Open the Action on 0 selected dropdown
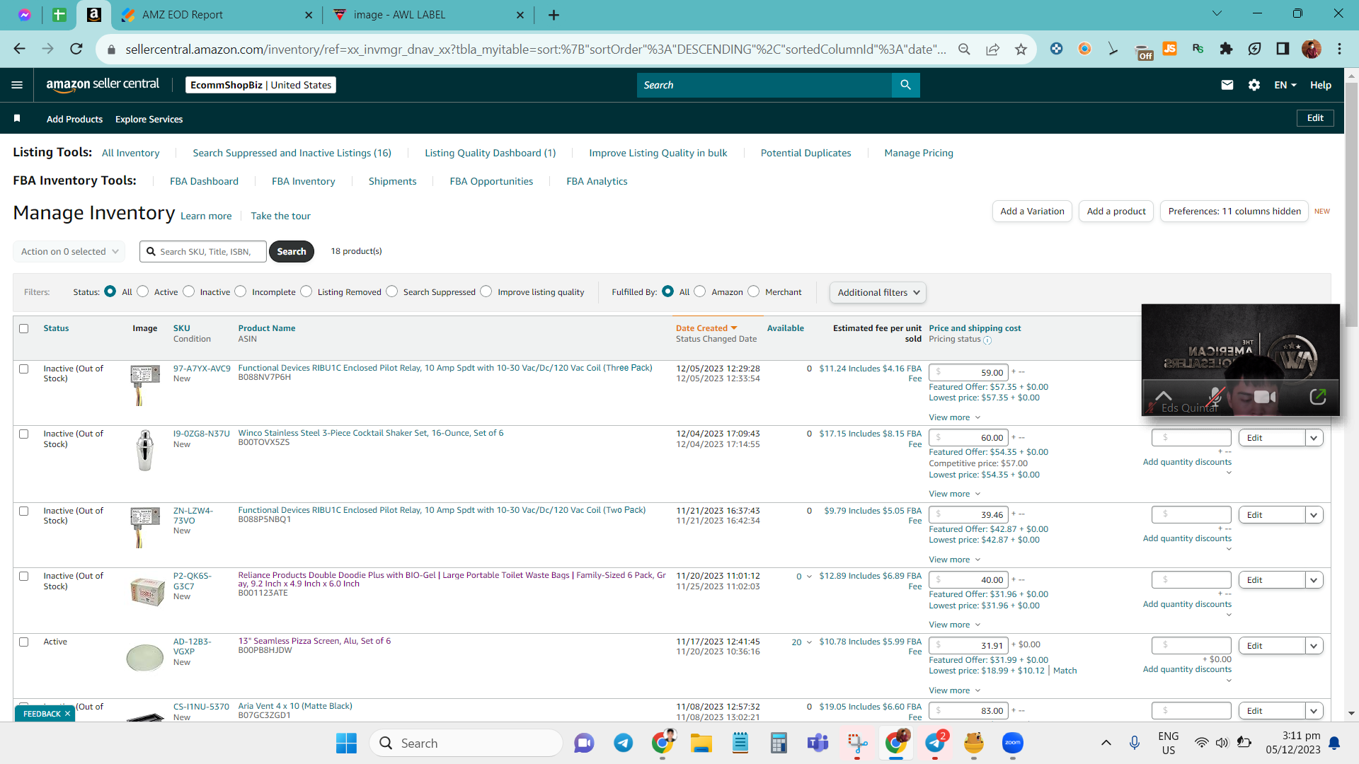This screenshot has width=1359, height=764. (x=69, y=251)
